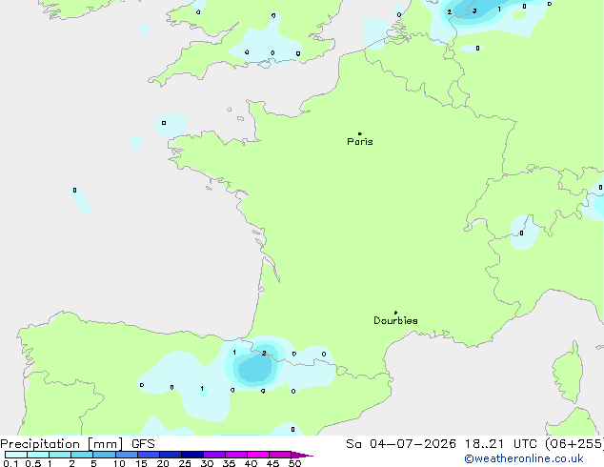Click the legend label '0.1'

pos(10,463)
